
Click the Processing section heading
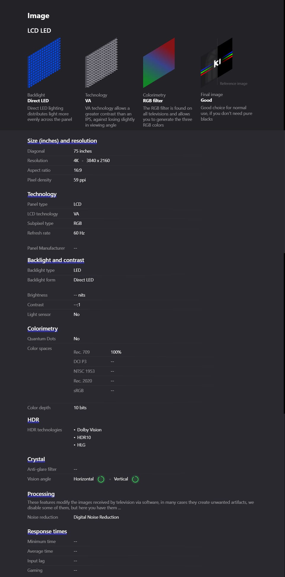click(x=41, y=494)
